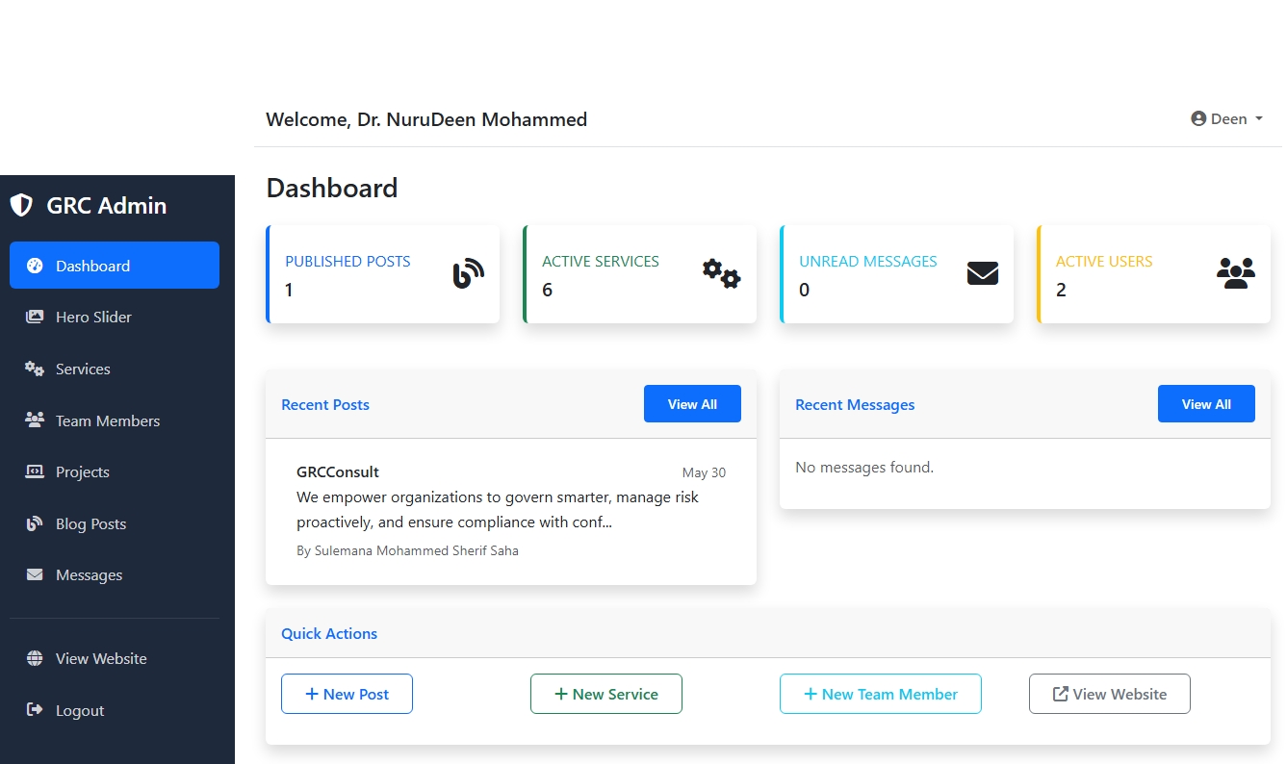This screenshot has height=764, width=1287.
Task: View all recent posts
Action: coord(692,404)
